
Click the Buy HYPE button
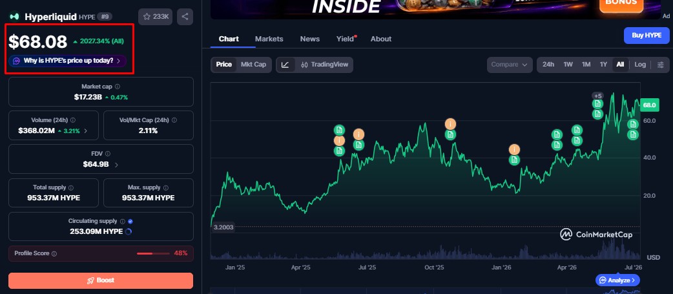[x=647, y=35]
